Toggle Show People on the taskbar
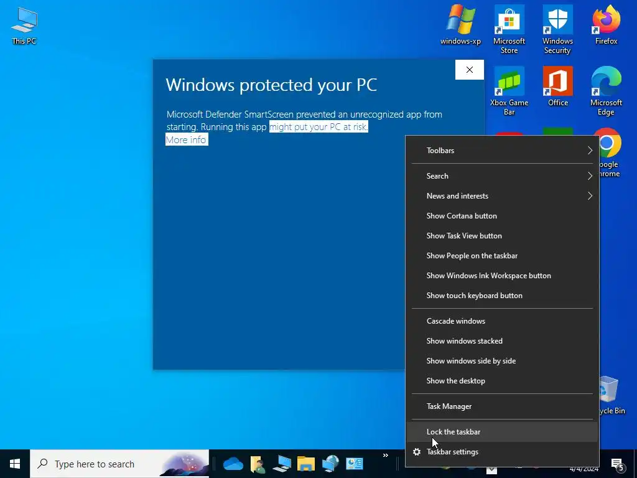Viewport: 637px width, 478px height. (x=503, y=256)
